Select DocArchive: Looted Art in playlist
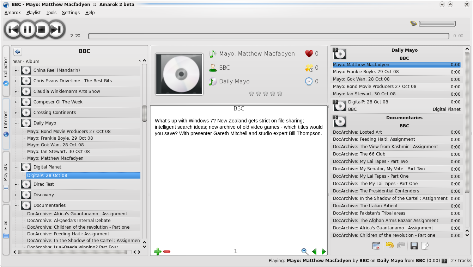The width and height of the screenshot is (473, 267). 397,132
